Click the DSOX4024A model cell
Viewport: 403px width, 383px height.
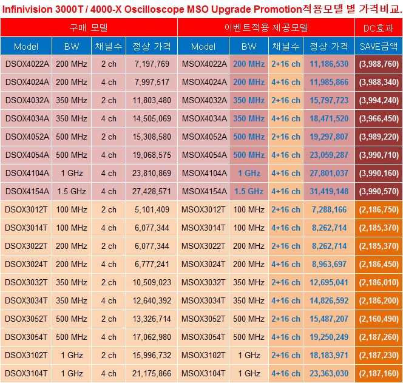pyautogui.click(x=26, y=83)
